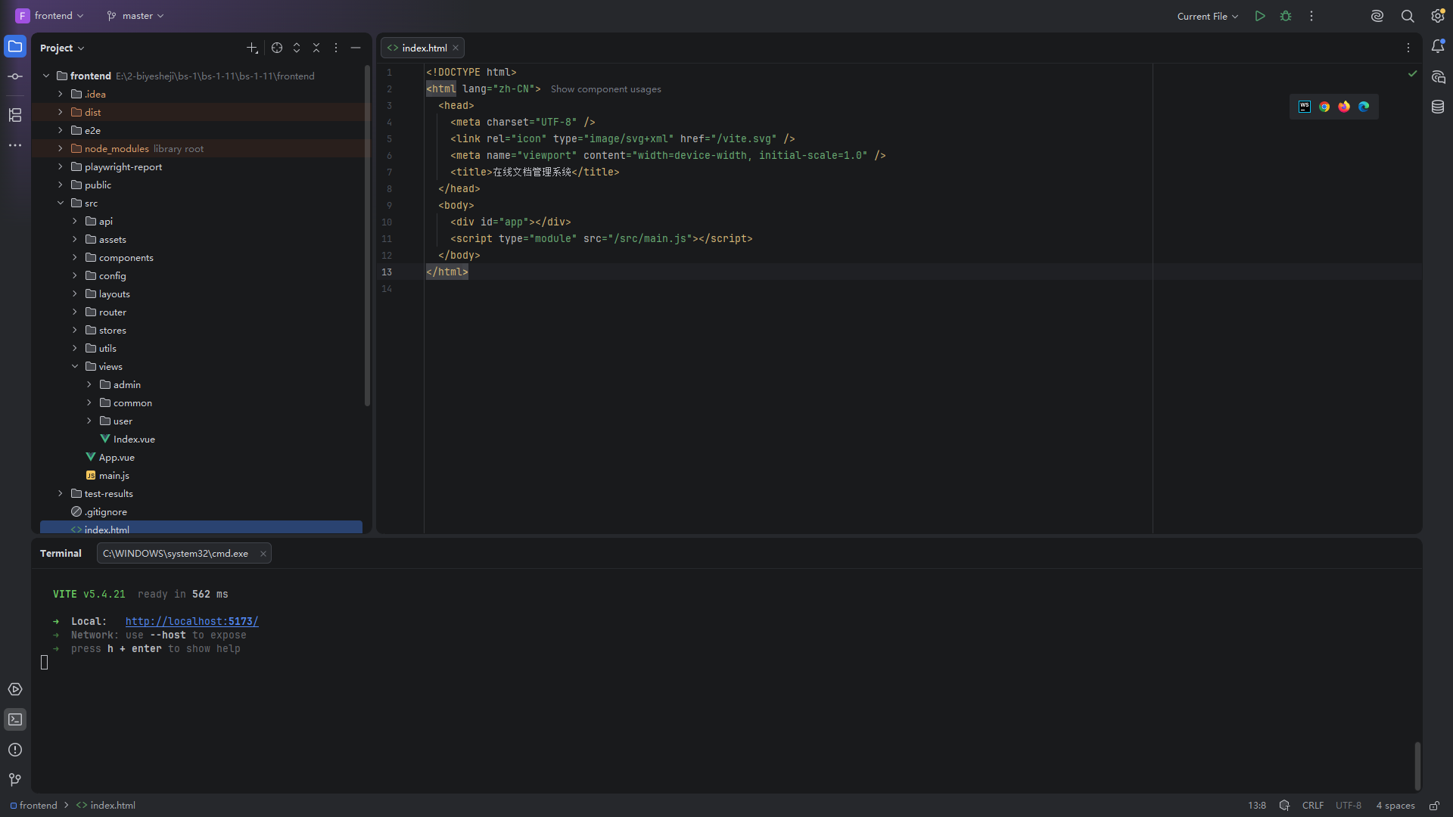This screenshot has width=1453, height=817.
Task: Expand all project tree nodes
Action: coord(297,48)
